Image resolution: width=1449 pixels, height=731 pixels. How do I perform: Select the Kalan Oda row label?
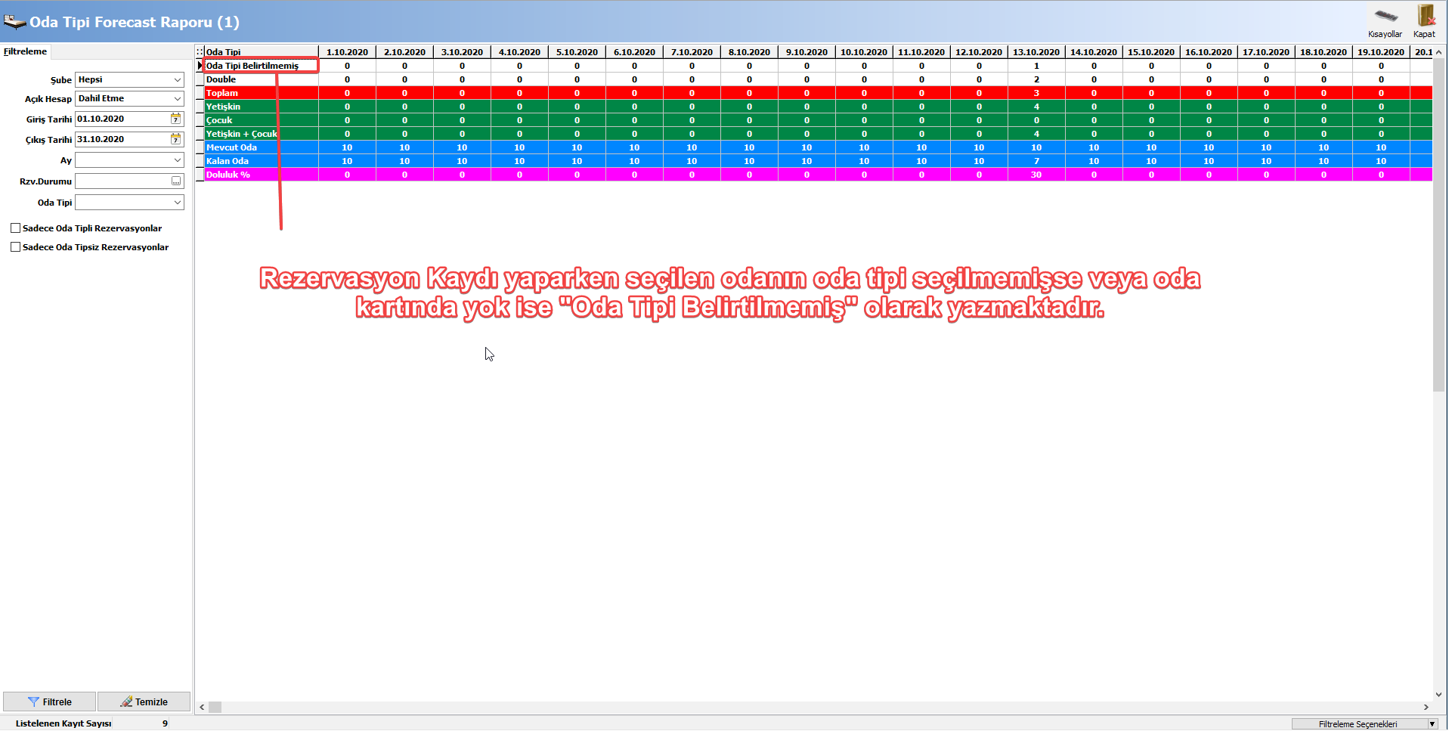[x=262, y=161]
